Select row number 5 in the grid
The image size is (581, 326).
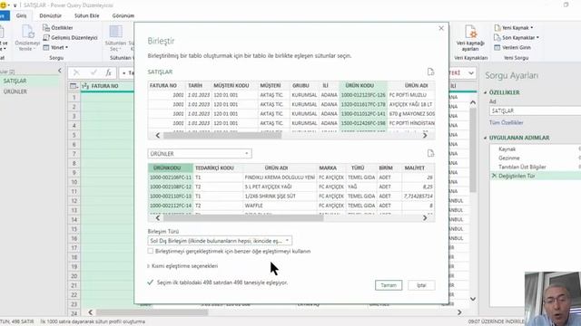[x=74, y=135]
